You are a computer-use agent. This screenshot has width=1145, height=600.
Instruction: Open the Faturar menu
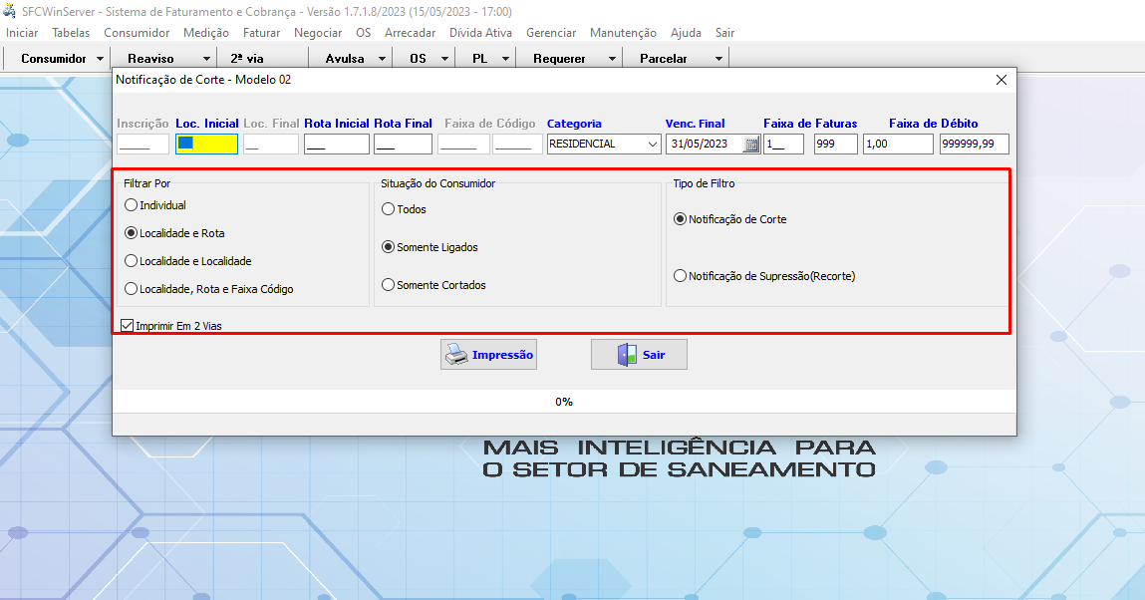(261, 33)
